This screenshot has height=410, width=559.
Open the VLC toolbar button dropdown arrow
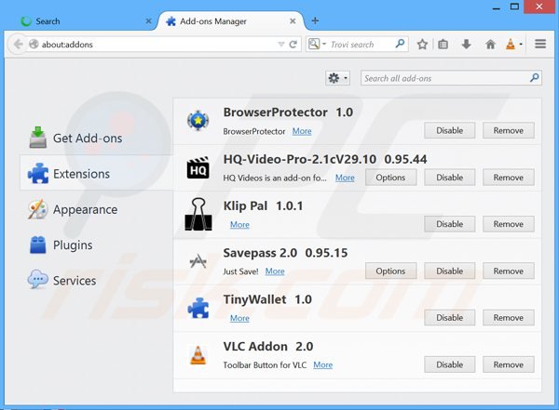521,45
